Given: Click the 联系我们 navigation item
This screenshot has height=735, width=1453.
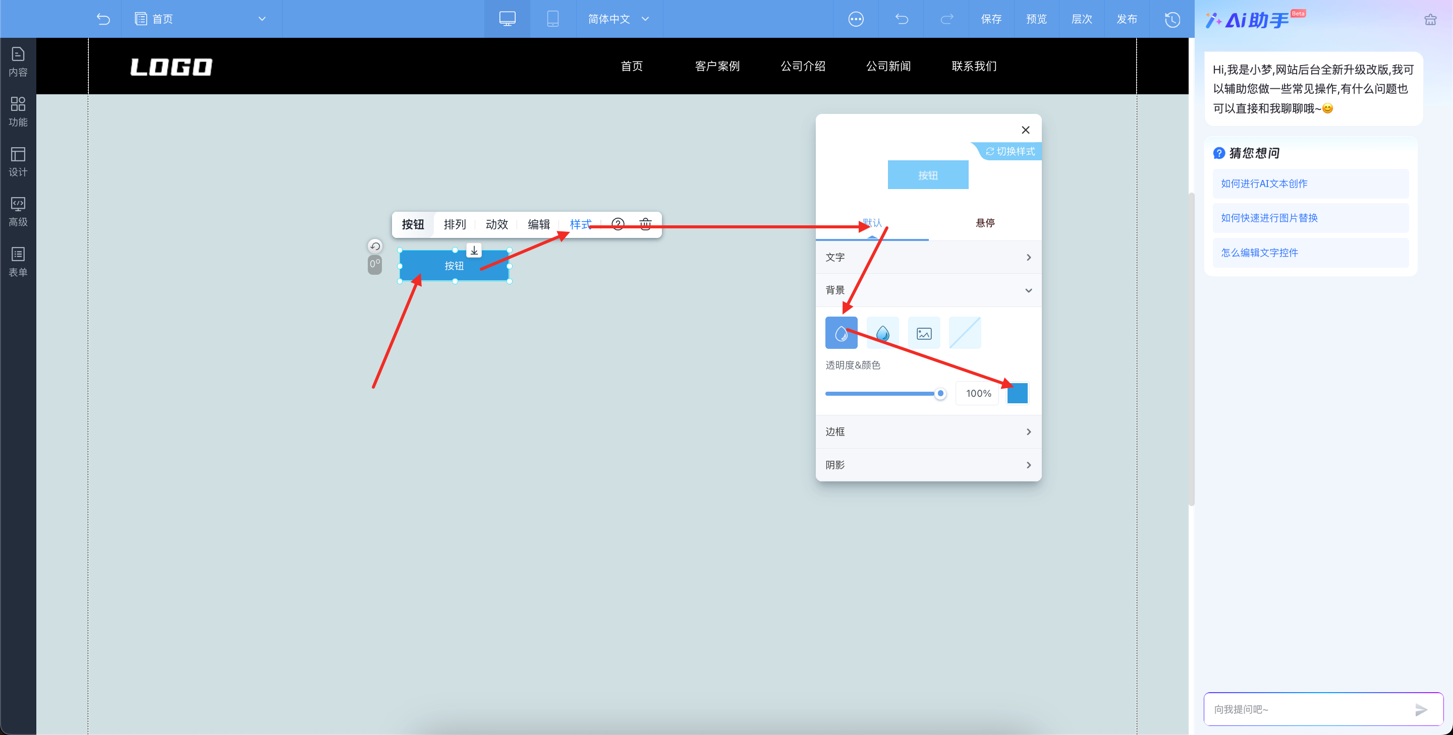Looking at the screenshot, I should [x=974, y=66].
